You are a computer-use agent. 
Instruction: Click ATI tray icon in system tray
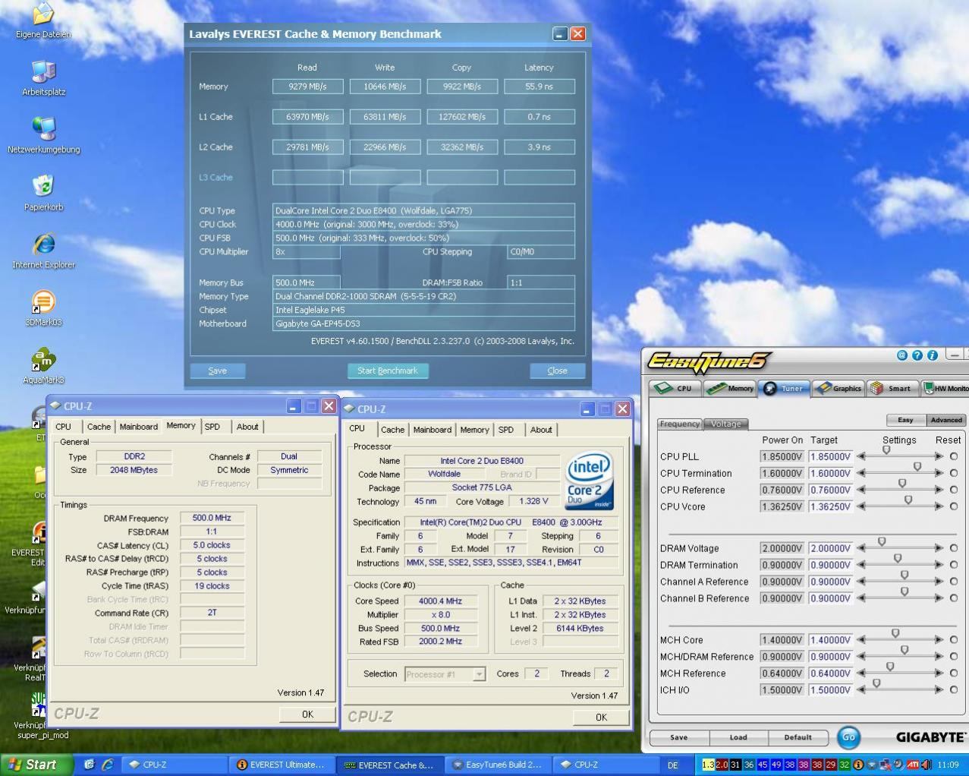click(912, 765)
